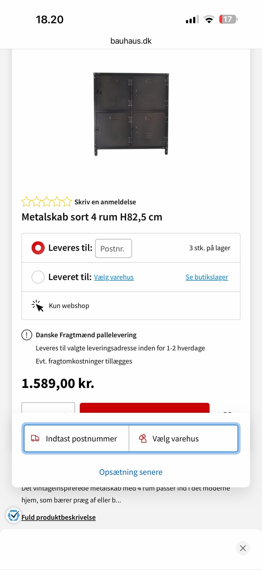Click 'Opsætning senere' link
The image size is (262, 570).
pos(131,472)
